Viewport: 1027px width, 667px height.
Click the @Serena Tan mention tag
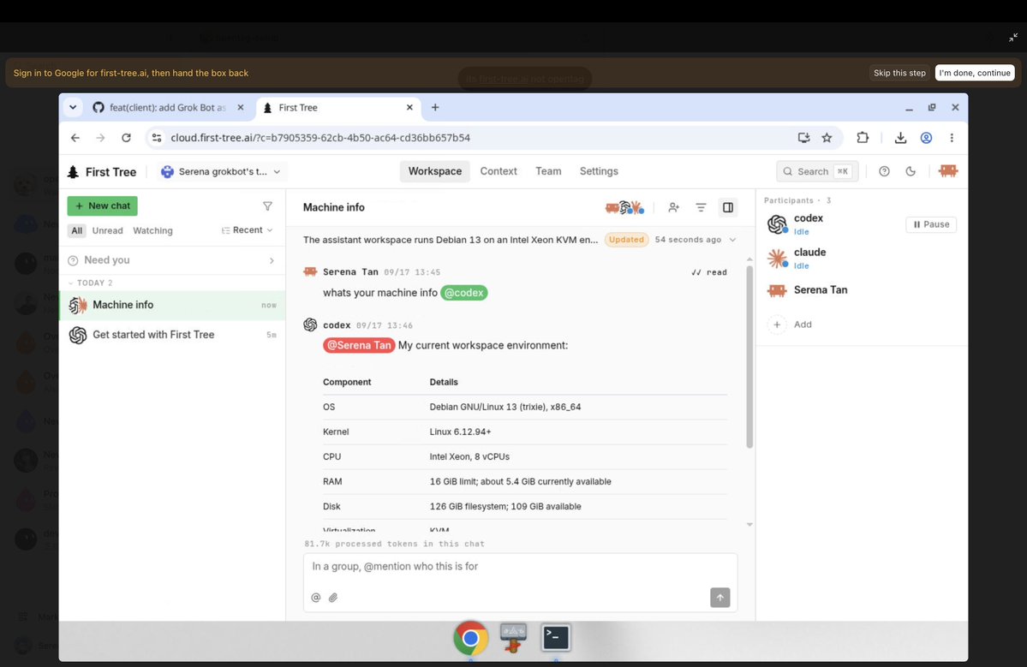tap(359, 345)
